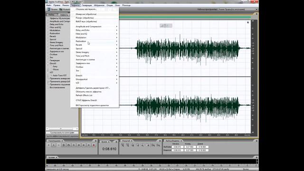
Task: Click the floating volume knob over waveform
Action: point(165,26)
